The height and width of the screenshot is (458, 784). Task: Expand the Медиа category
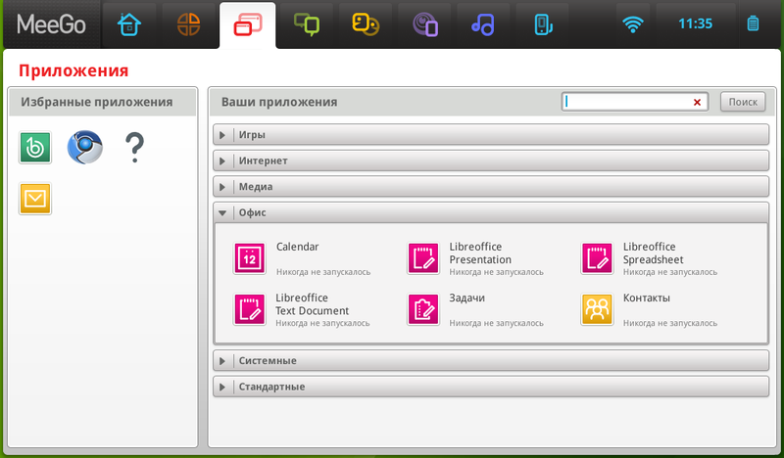tap(491, 187)
